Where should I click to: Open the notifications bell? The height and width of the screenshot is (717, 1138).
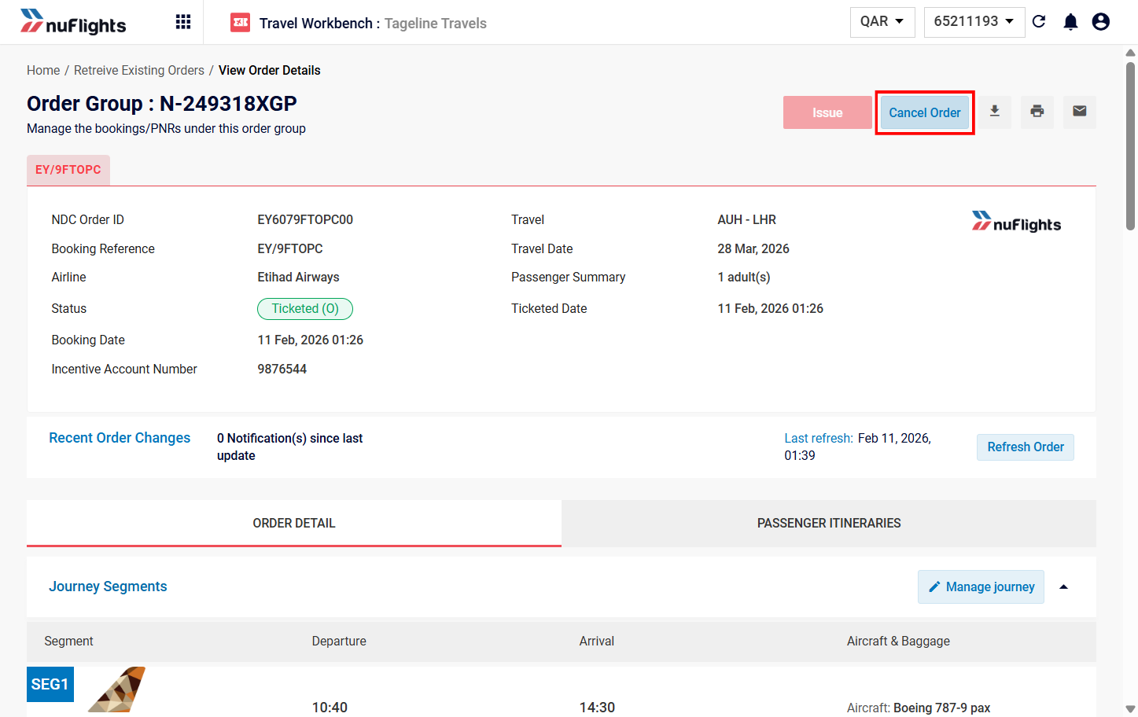click(1070, 21)
